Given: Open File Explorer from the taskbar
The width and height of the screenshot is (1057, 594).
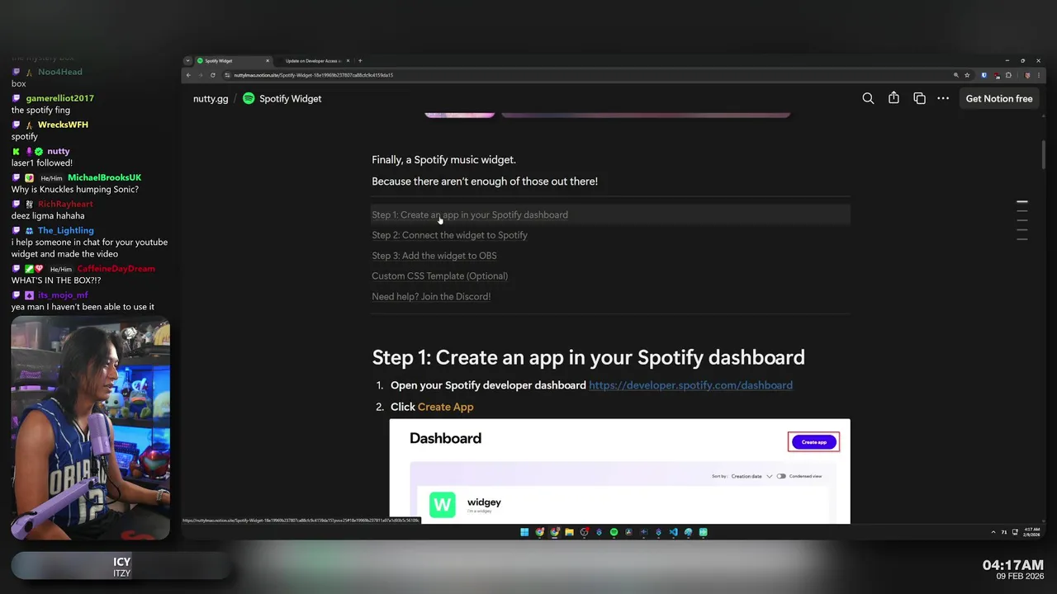Looking at the screenshot, I should (x=569, y=532).
